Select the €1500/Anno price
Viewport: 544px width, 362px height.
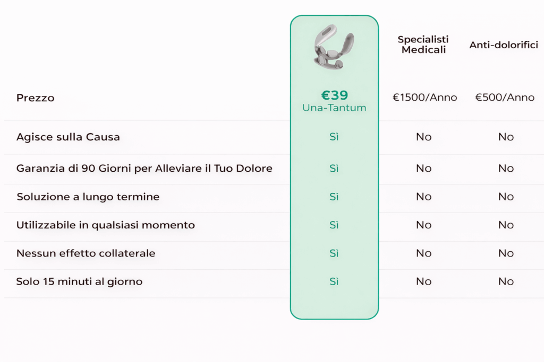coord(424,98)
